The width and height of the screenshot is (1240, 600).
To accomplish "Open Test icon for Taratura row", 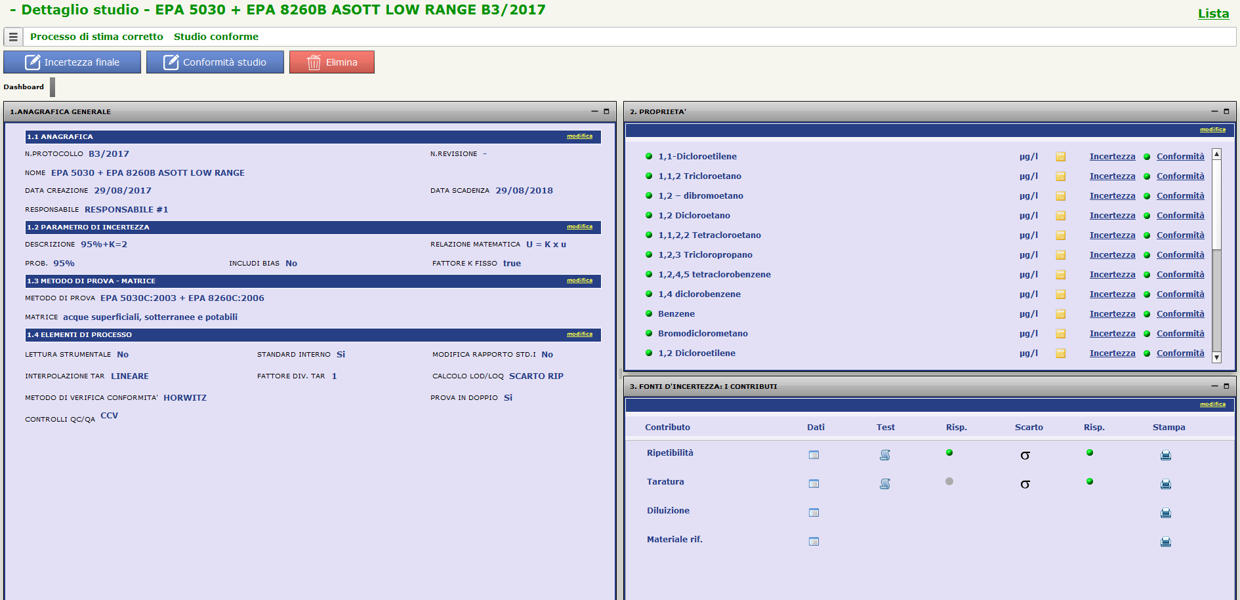I will [885, 484].
